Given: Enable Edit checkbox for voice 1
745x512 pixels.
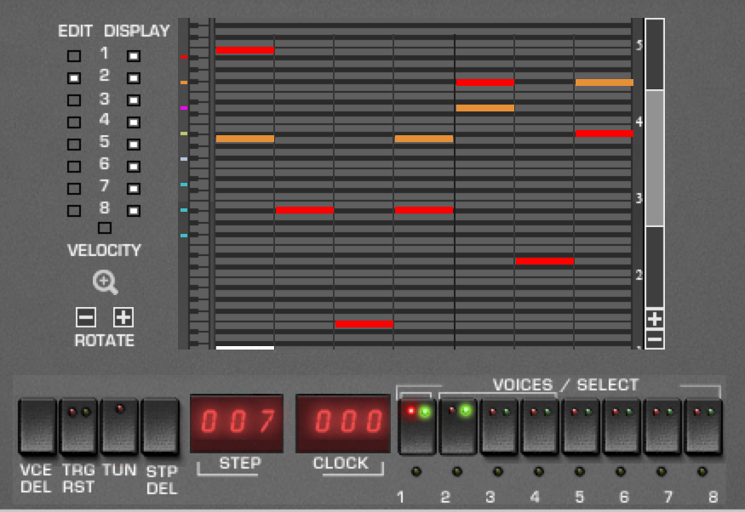Looking at the screenshot, I should point(74,56).
